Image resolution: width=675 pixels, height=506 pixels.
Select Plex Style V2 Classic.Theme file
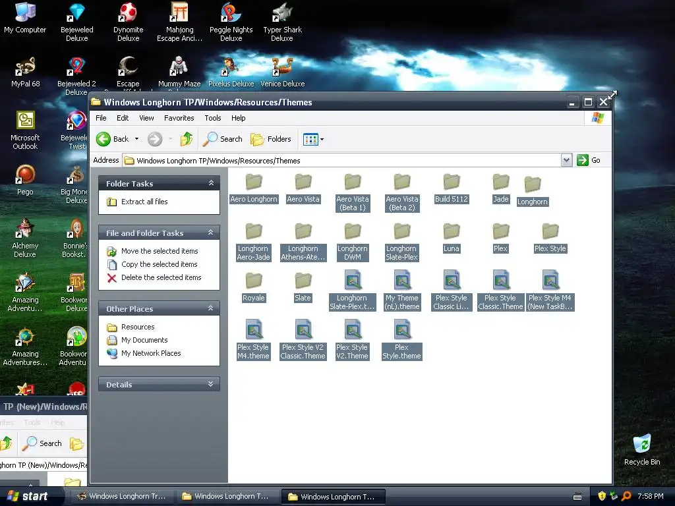click(x=303, y=340)
